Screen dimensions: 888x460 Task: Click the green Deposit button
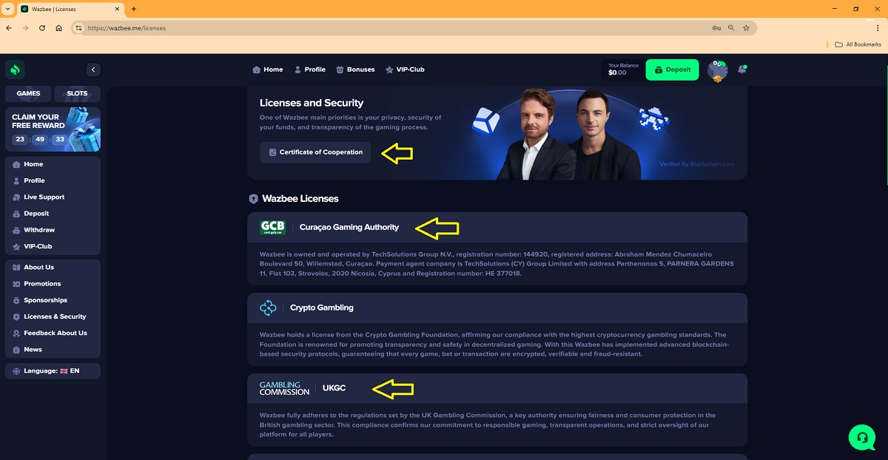click(672, 70)
